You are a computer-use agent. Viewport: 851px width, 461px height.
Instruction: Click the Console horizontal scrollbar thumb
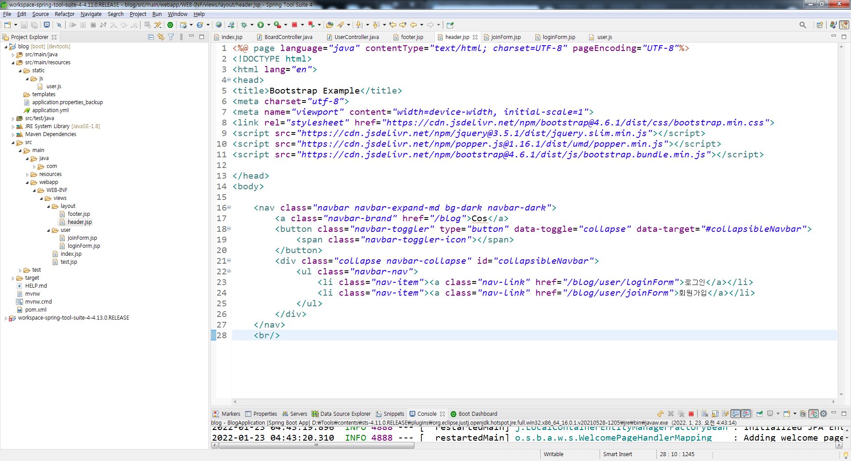tap(316, 445)
